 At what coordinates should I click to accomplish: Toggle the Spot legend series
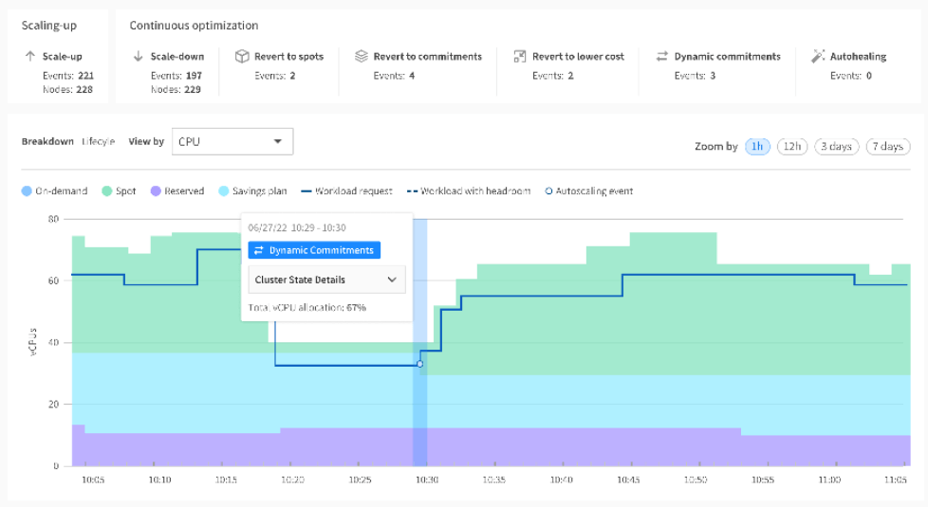pos(119,190)
